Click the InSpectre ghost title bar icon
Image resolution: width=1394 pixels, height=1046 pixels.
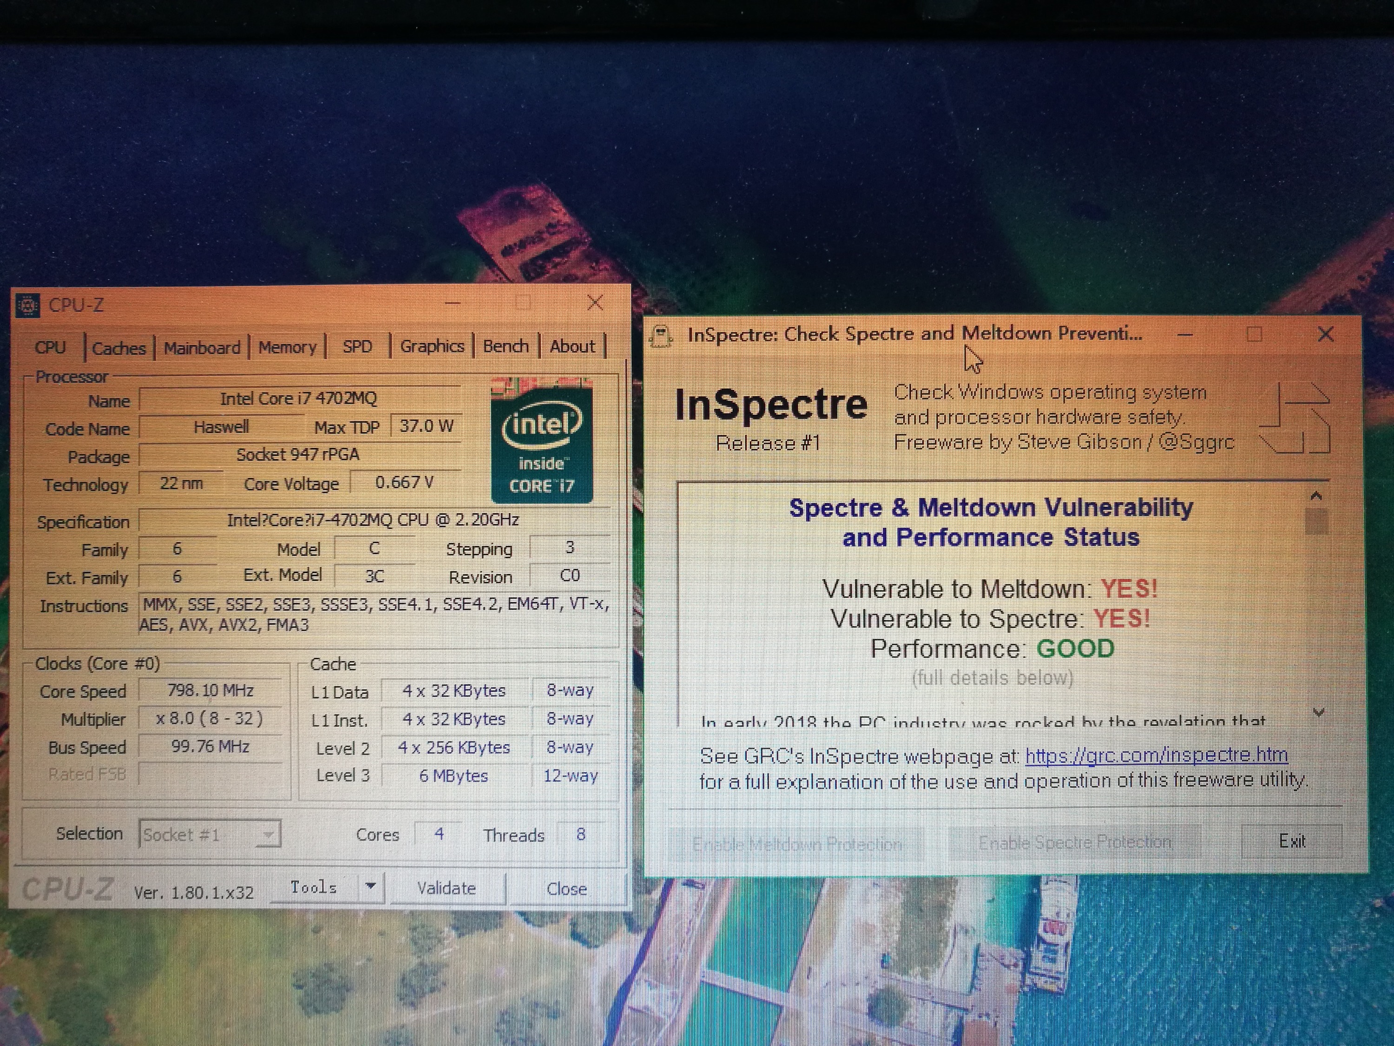pyautogui.click(x=660, y=336)
